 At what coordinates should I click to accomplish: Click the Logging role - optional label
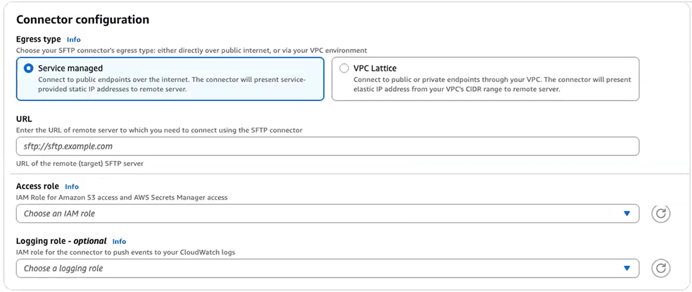pyautogui.click(x=61, y=241)
